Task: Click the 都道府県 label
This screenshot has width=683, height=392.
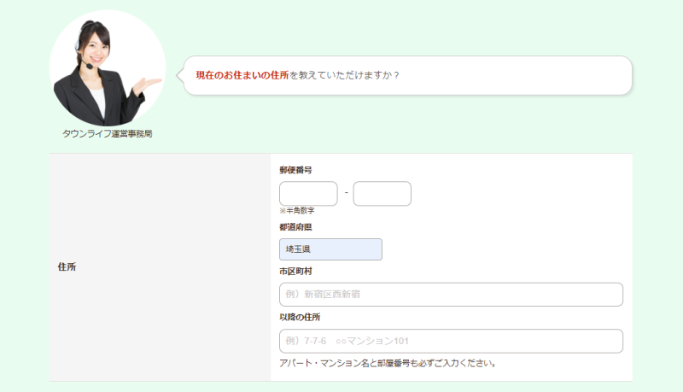Action: click(295, 227)
